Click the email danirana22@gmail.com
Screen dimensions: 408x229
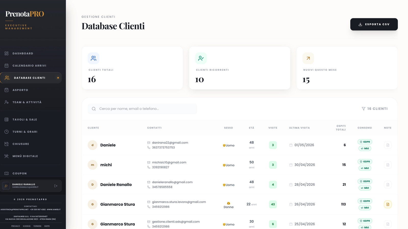pos(170,143)
